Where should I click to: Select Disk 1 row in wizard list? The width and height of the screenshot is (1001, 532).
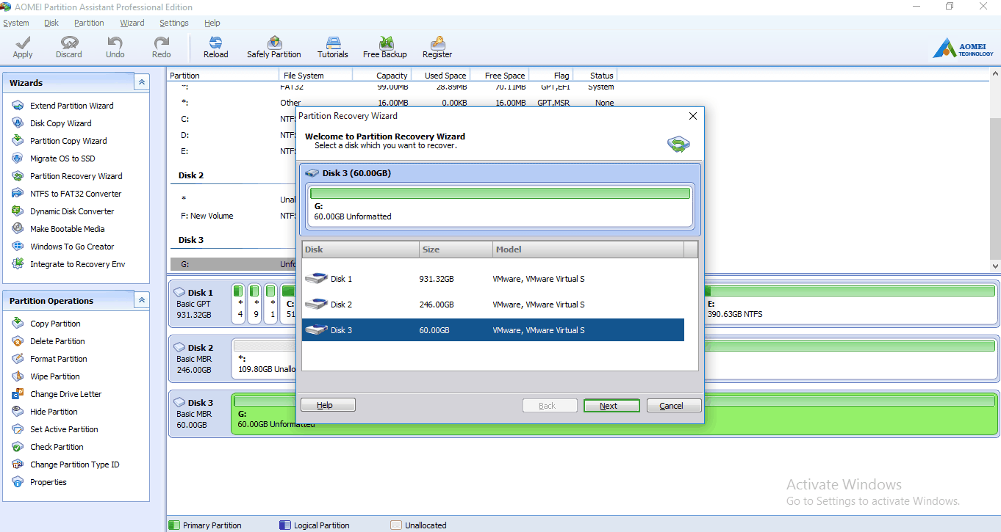[x=493, y=279]
